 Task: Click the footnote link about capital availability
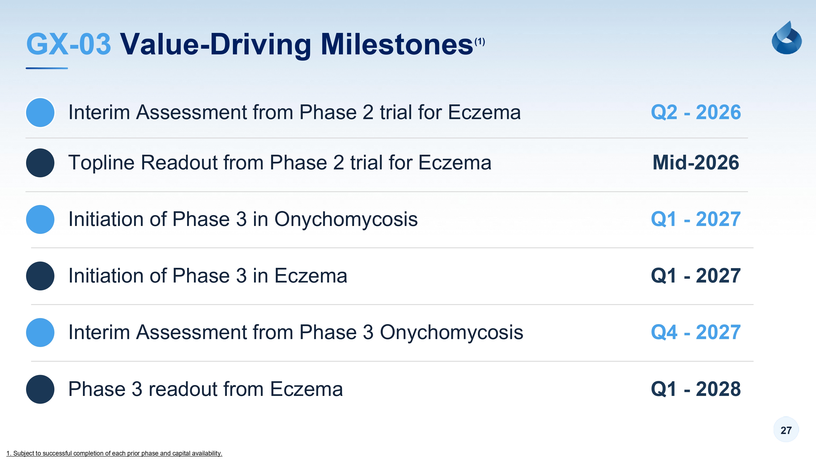[114, 453]
